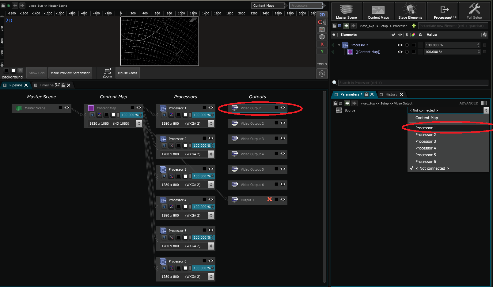Toggle eye of Processor 2 in Elements list
The height and width of the screenshot is (287, 493).
400,45
